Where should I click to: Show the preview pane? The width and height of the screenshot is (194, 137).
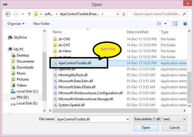pos(175,24)
